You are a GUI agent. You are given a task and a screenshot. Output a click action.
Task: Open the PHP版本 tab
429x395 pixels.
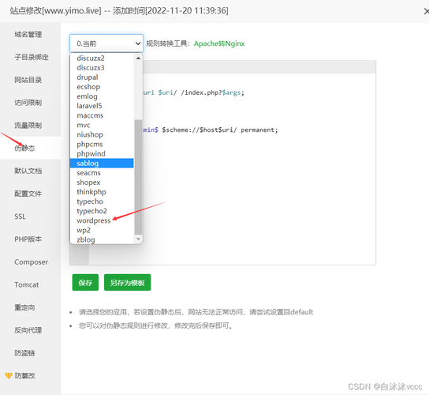click(x=28, y=239)
